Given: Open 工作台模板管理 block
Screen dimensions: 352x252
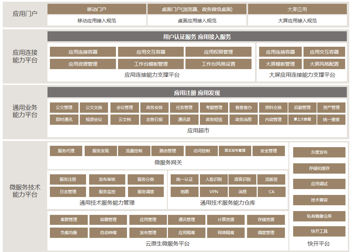Looking at the screenshot, I should pos(151,64).
